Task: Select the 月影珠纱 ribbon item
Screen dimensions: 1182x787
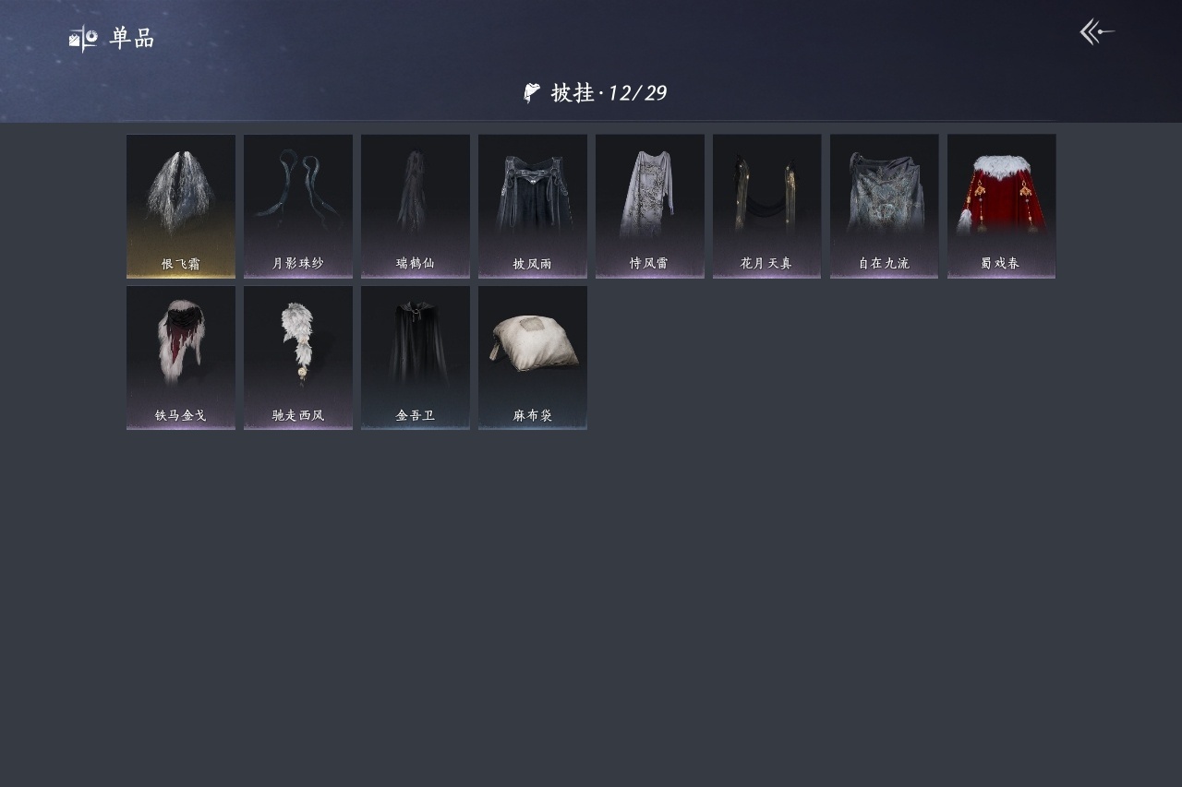Action: (x=298, y=206)
